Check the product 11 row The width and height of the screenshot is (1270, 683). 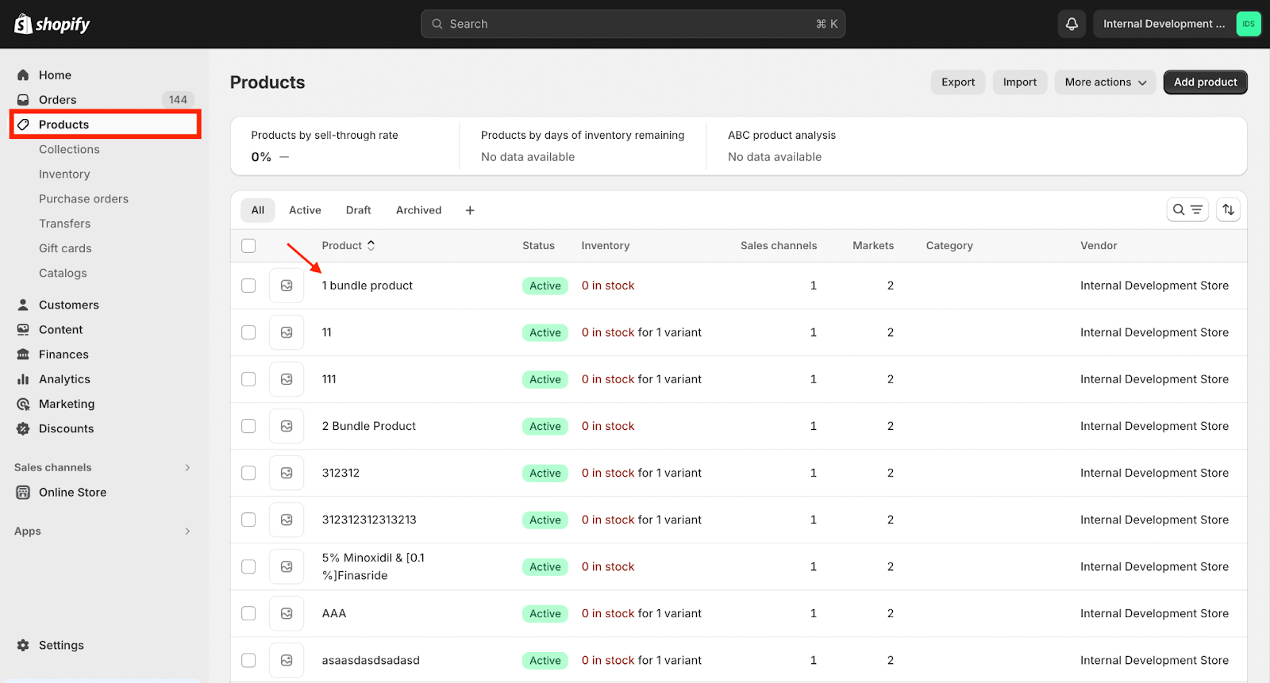click(248, 332)
